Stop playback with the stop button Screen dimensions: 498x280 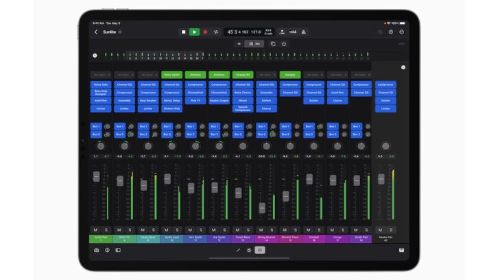[x=184, y=32]
